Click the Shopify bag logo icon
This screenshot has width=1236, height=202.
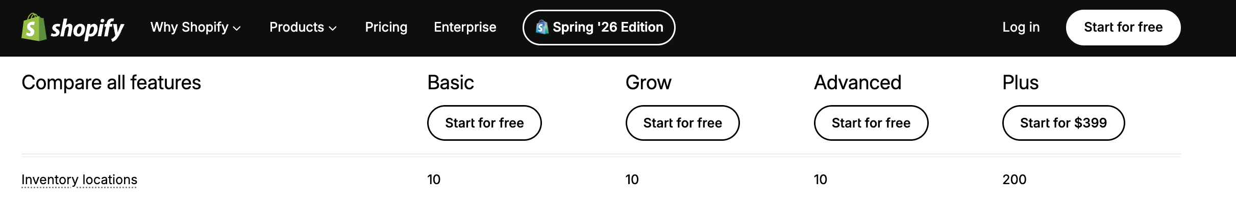pos(34,27)
